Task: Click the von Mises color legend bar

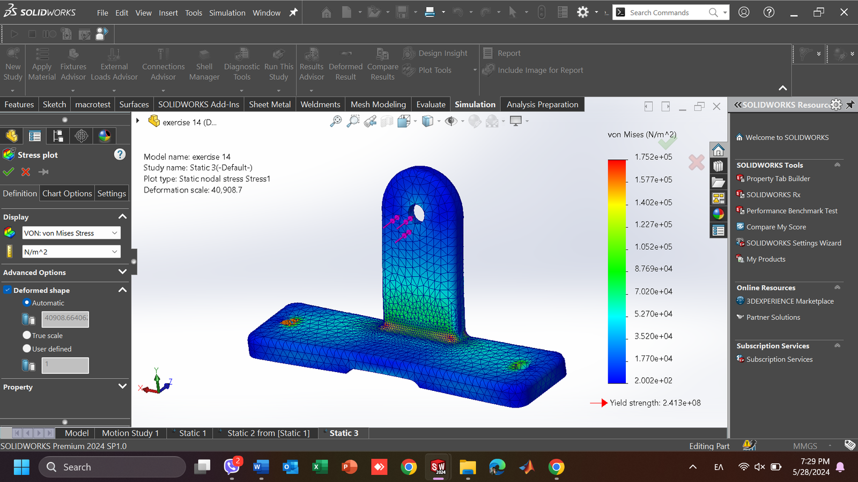Action: [x=617, y=271]
